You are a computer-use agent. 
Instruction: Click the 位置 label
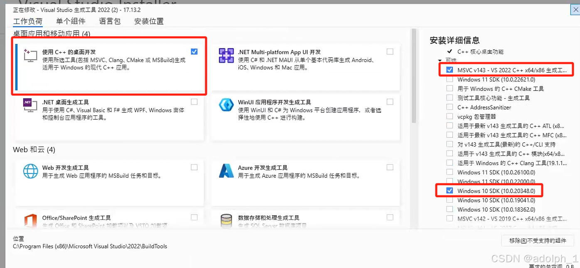[19, 239]
